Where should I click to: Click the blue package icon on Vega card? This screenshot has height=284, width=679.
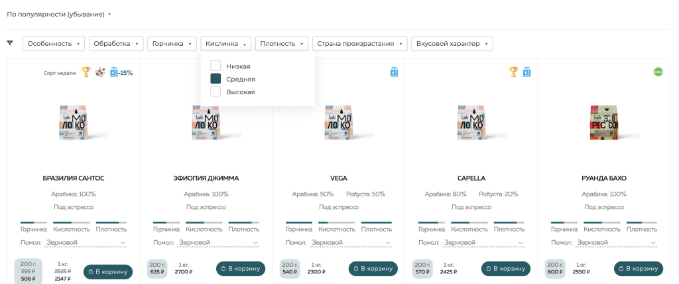(x=394, y=72)
